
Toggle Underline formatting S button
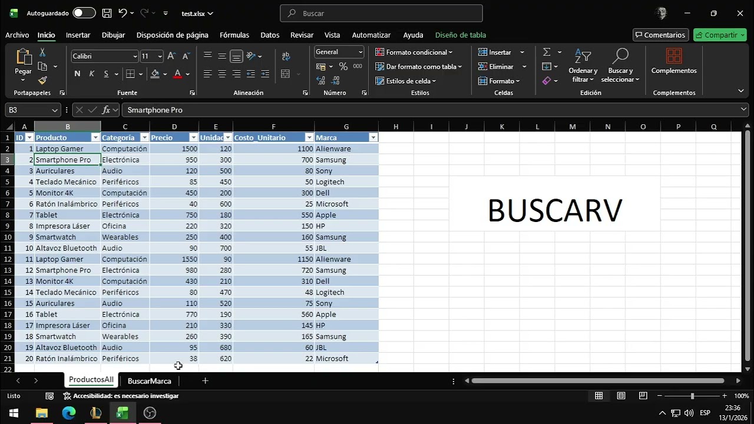click(107, 74)
